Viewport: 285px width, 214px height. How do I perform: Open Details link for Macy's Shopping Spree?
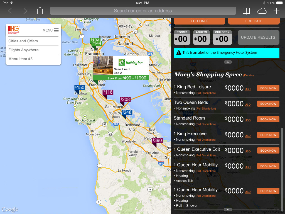click(249, 75)
